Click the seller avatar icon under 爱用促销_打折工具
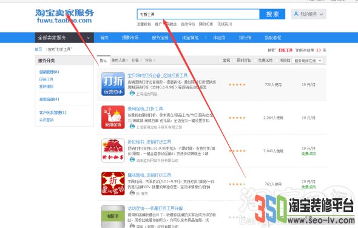 click(132, 127)
